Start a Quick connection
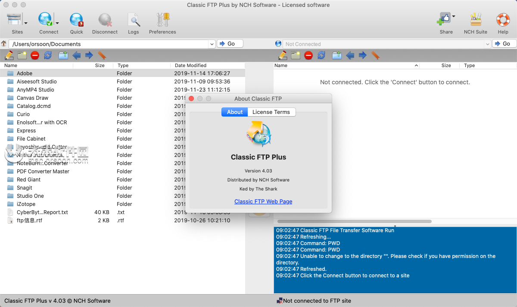The image size is (517, 307). point(76,20)
